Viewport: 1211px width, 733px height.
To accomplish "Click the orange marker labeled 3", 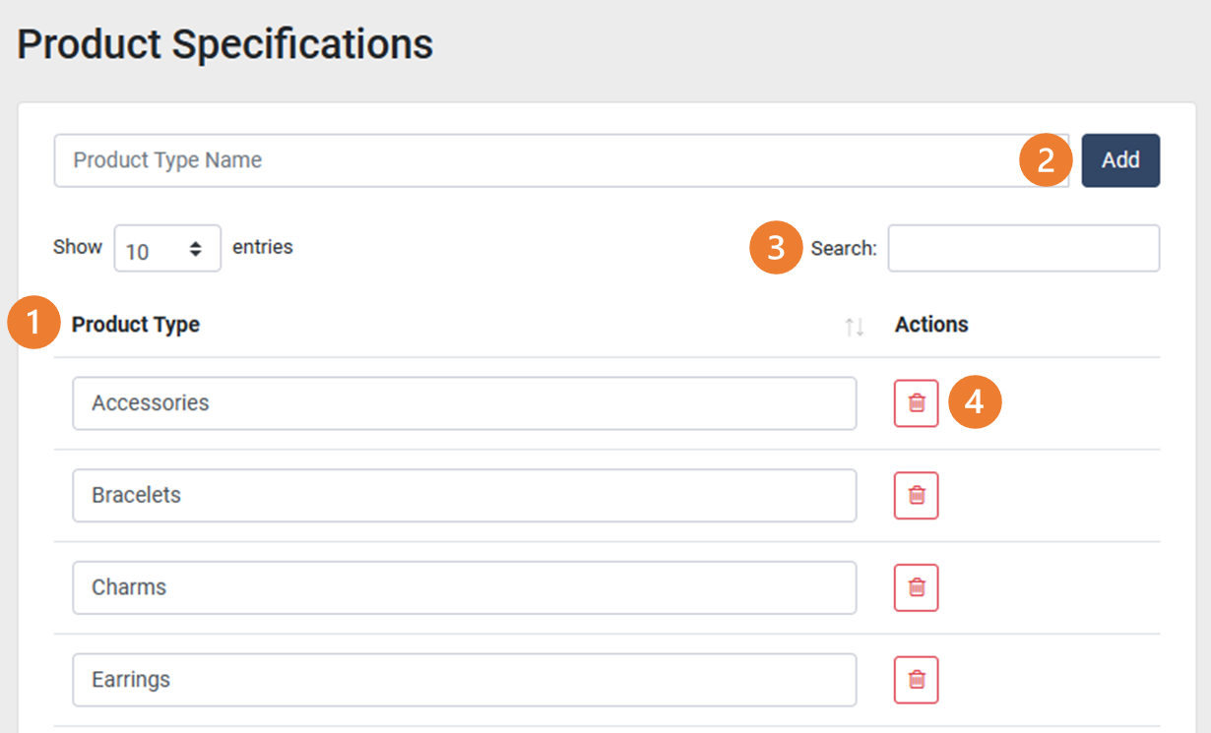I will click(775, 248).
